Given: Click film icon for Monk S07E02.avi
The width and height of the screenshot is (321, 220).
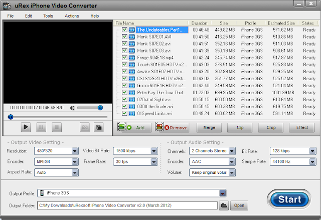Looking at the screenshot, I should (x=131, y=44).
